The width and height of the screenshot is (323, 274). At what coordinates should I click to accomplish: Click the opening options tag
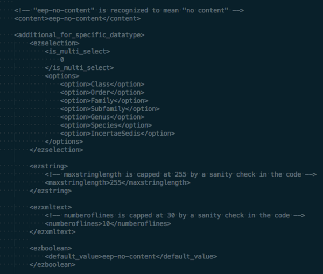pyautogui.click(x=62, y=76)
